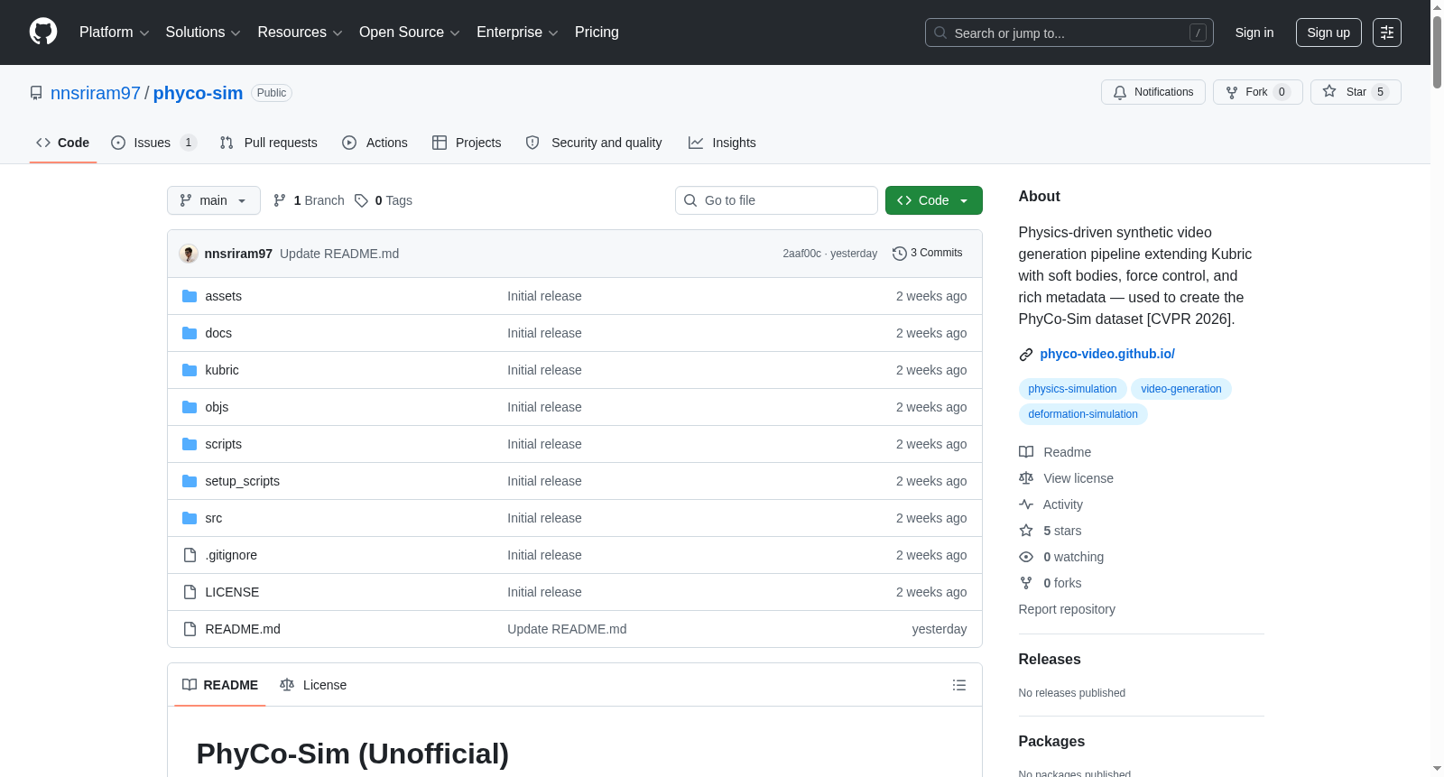
Task: Open the nnsriram97 owner profile link
Action: click(96, 93)
